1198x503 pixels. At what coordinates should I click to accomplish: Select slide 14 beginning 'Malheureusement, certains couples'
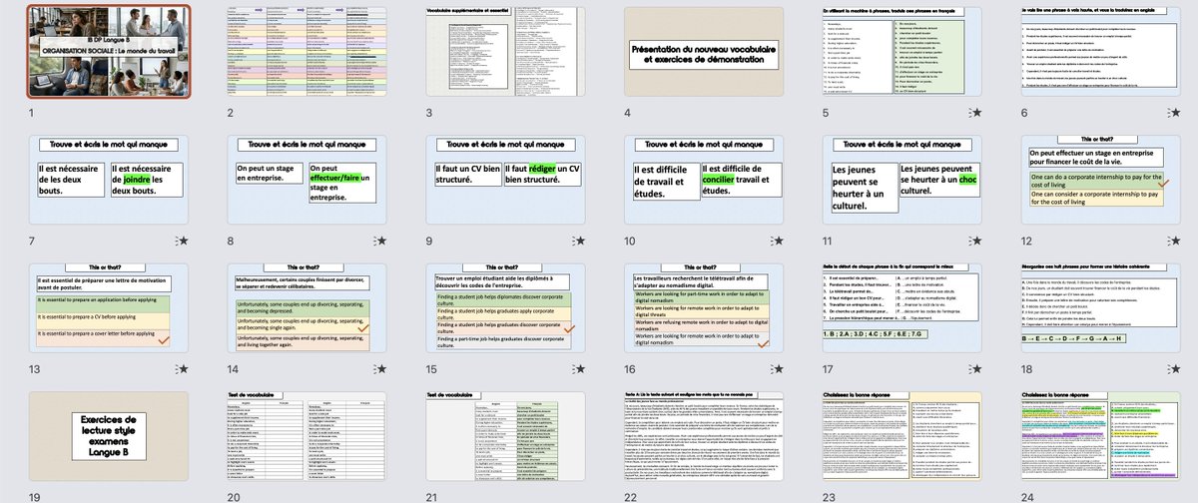tap(306, 307)
